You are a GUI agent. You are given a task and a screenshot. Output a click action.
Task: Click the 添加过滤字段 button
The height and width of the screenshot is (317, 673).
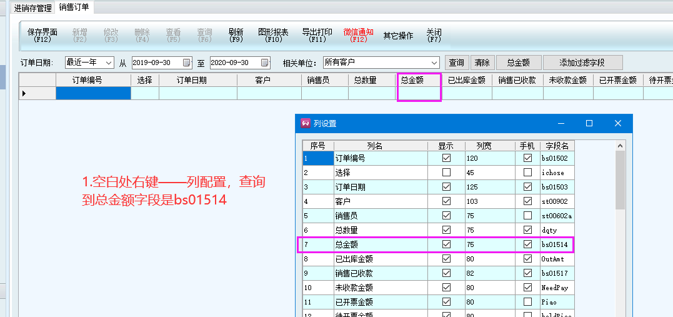click(582, 63)
